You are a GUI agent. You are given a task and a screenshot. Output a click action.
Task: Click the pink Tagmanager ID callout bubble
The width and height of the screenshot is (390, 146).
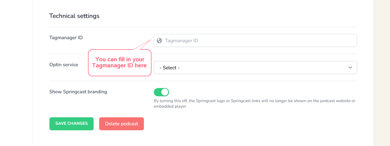click(x=120, y=63)
